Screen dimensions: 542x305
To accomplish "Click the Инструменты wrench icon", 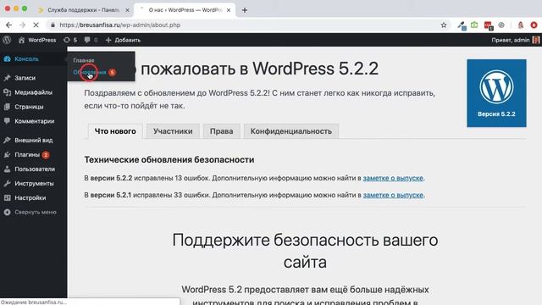I will tap(8, 183).
